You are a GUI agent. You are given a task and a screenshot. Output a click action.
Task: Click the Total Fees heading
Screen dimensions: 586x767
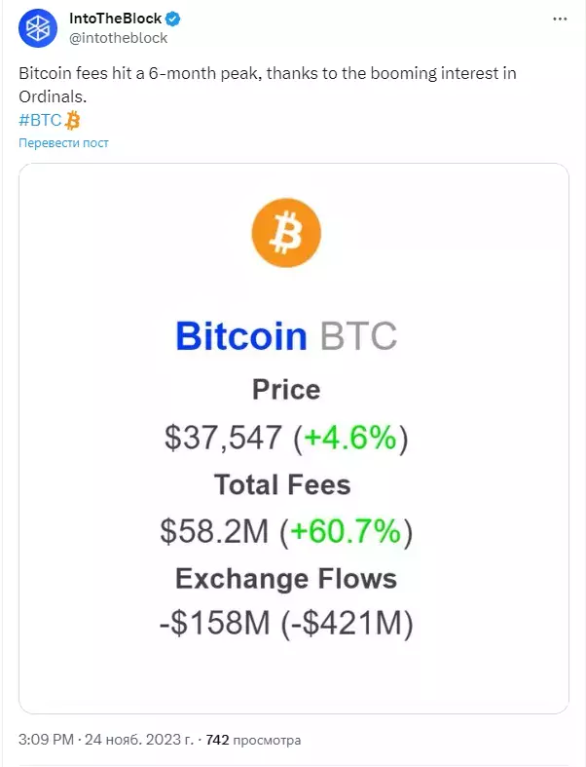click(282, 484)
